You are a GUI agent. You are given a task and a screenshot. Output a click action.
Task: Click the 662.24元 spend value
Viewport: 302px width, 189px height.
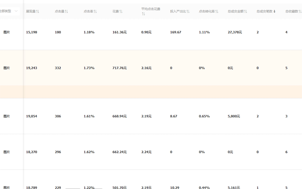pyautogui.click(x=120, y=152)
